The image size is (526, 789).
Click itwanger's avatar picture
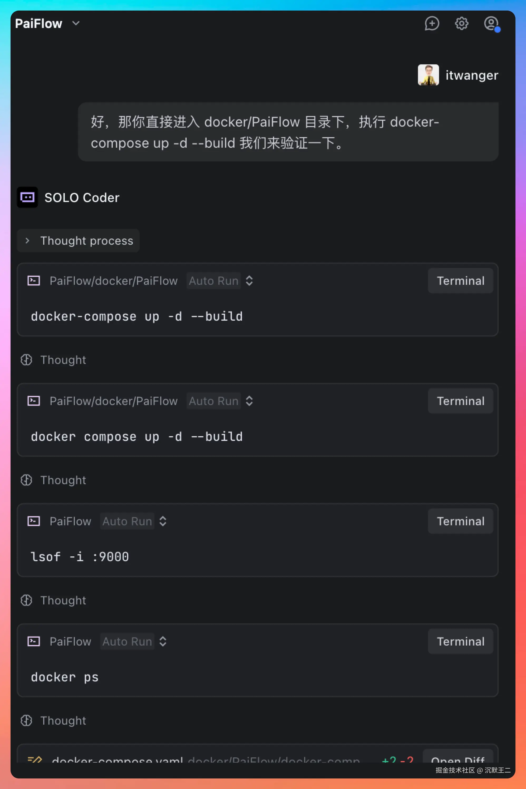point(428,75)
